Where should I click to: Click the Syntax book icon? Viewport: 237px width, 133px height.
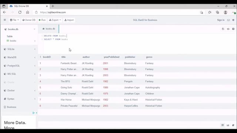click(x=5, y=99)
